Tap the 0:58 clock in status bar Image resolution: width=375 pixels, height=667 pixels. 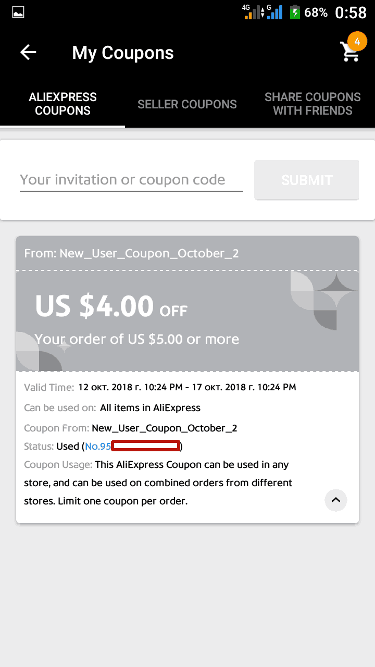(x=351, y=13)
